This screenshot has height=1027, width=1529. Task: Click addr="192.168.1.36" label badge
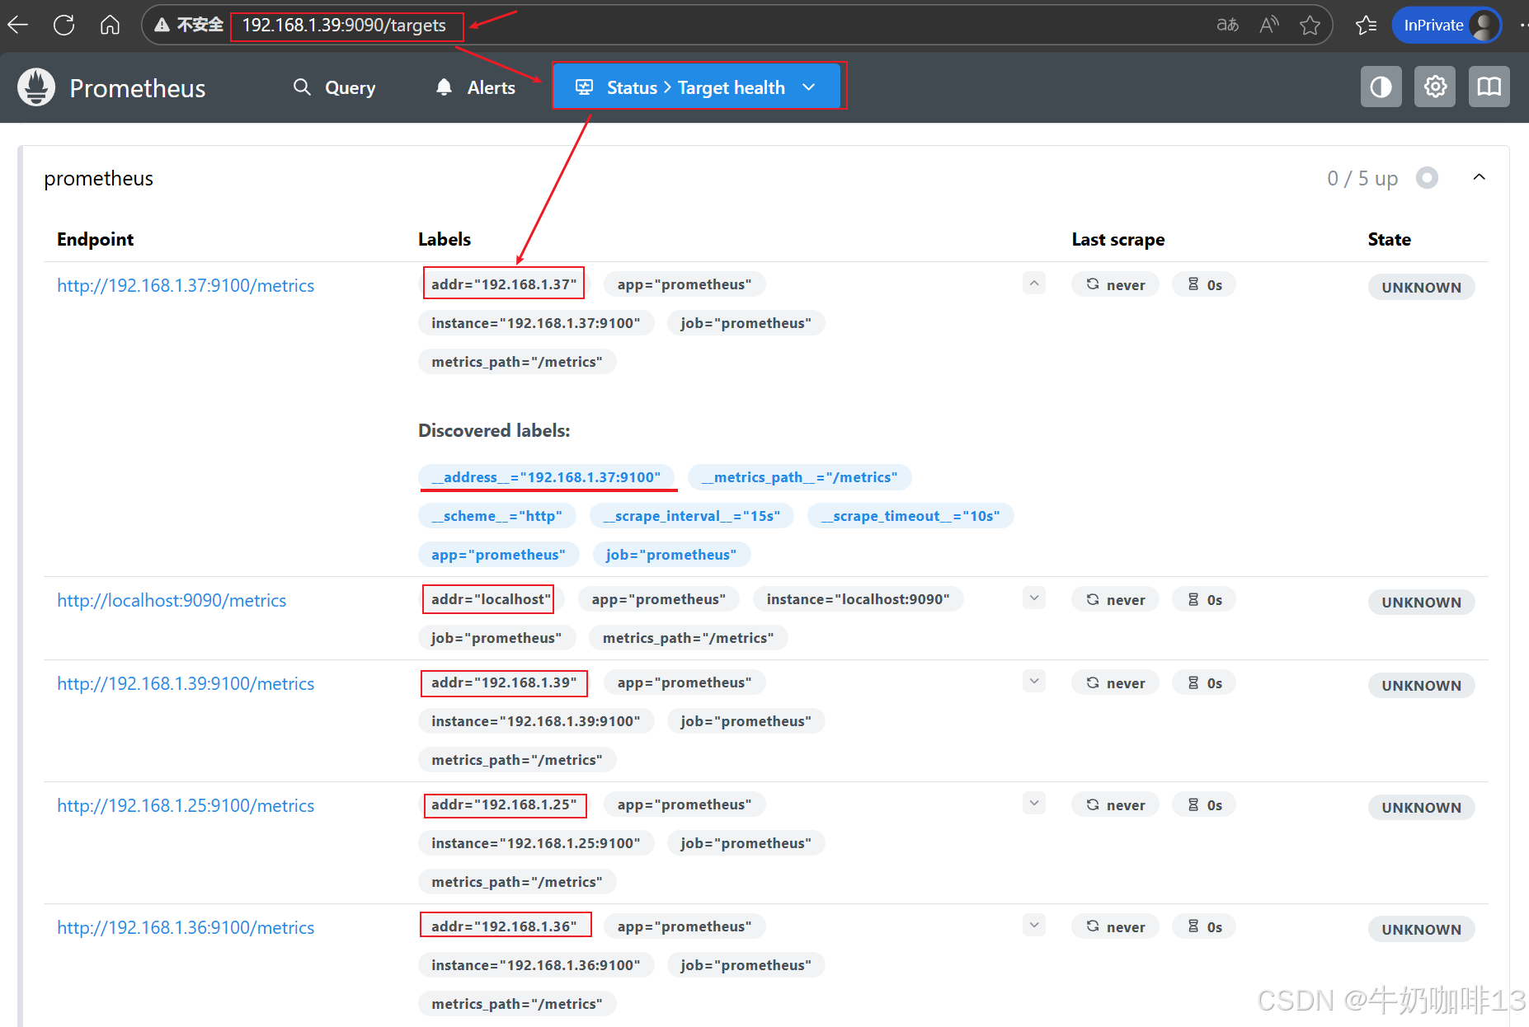click(504, 926)
